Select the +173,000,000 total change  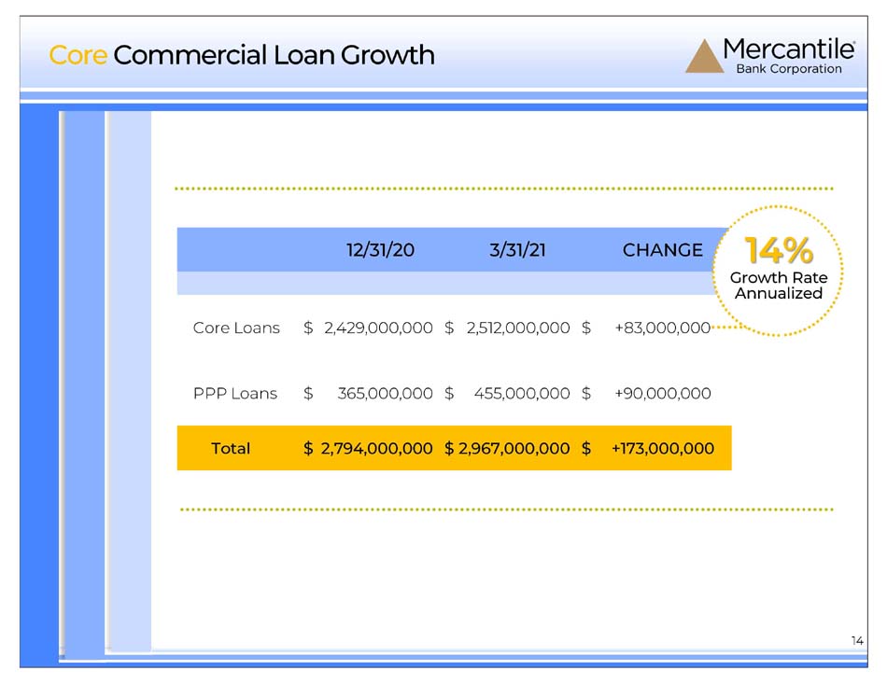[663, 449]
